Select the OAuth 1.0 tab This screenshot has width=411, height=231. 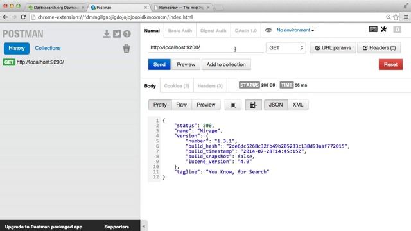point(246,31)
